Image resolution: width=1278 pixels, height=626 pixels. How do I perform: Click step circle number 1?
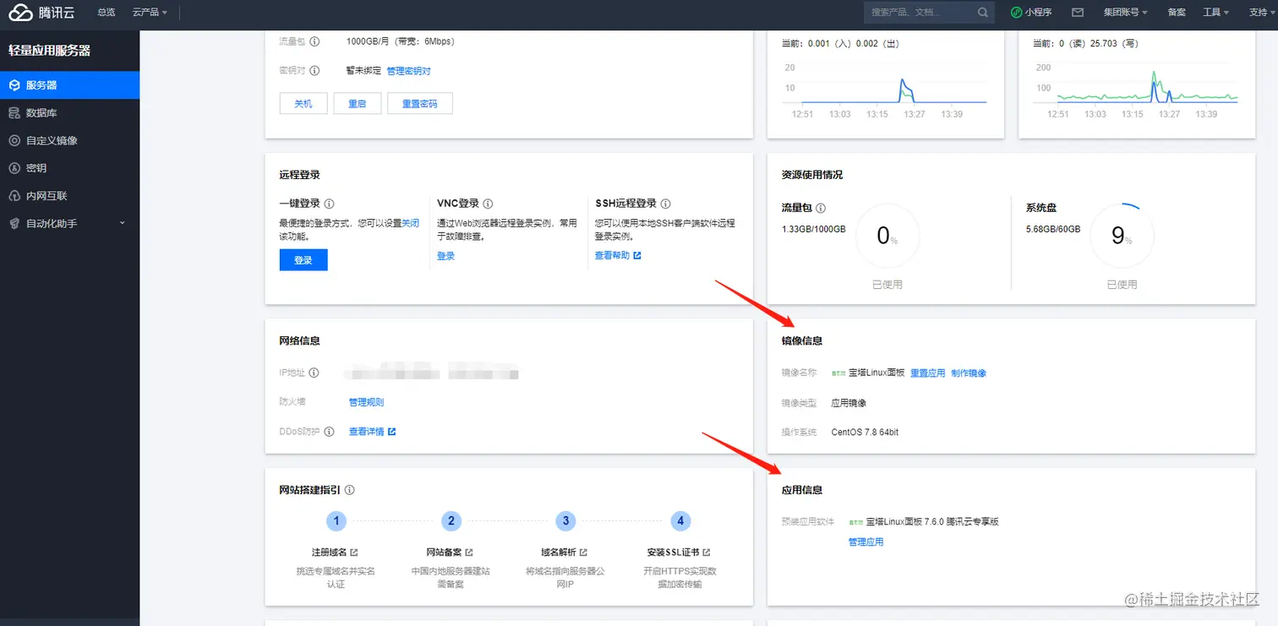[336, 521]
